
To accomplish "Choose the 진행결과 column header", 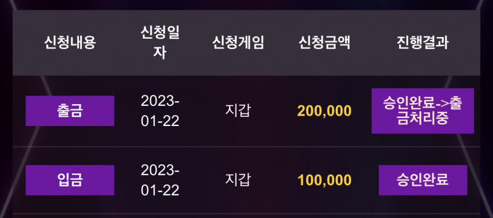I will 423,43.
